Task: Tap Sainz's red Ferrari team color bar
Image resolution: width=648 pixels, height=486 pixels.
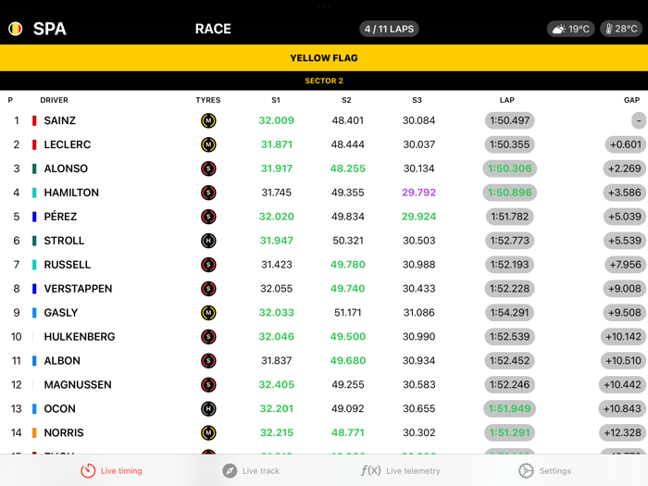Action: 35,120
